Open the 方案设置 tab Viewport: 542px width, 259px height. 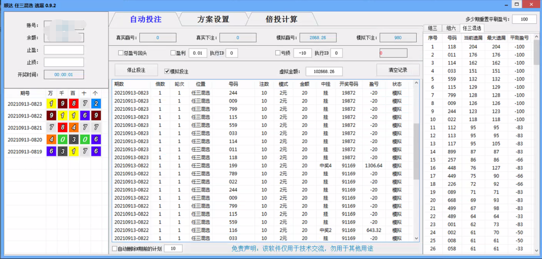point(213,19)
